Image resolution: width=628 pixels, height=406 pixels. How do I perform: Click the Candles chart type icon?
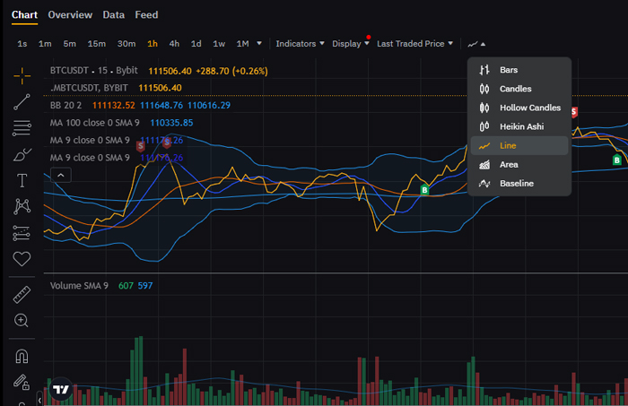(484, 89)
